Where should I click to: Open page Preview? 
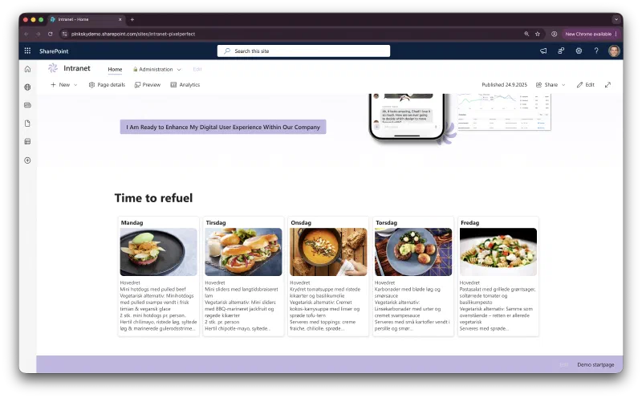click(x=148, y=85)
